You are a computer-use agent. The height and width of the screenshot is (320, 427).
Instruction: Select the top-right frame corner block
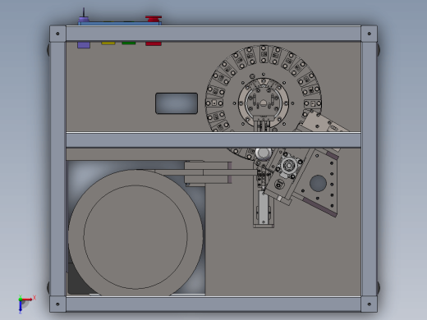point(369,34)
